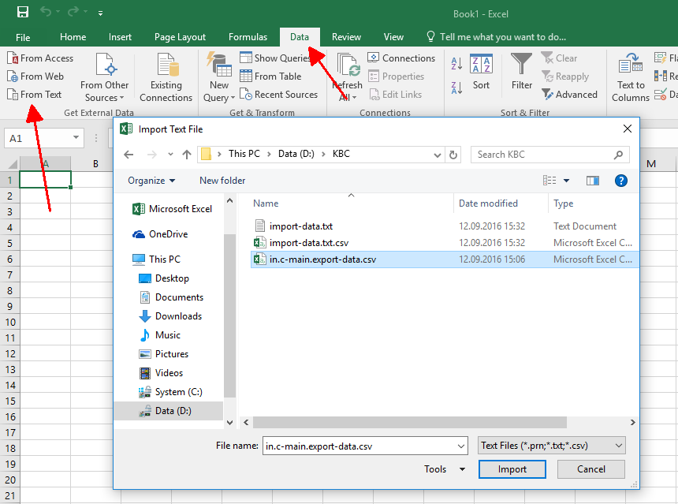Click the Cancel button

tap(590, 469)
